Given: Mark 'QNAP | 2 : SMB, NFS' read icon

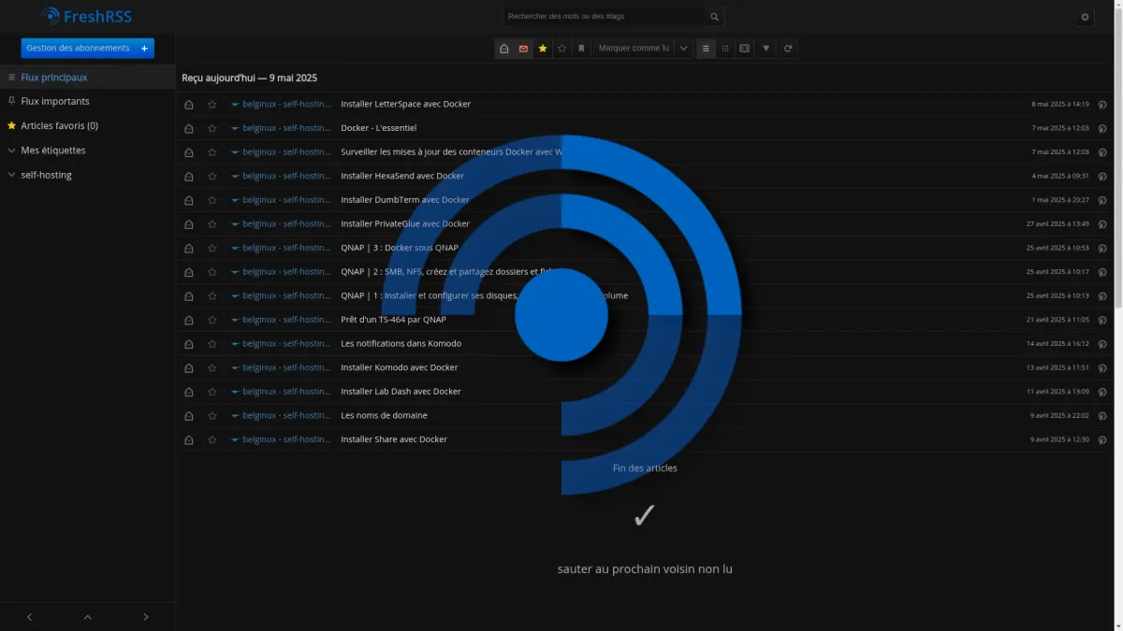Looking at the screenshot, I should 189,272.
